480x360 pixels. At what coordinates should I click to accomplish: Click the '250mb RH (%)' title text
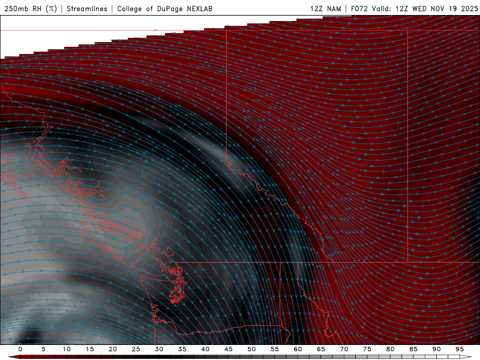pos(31,8)
